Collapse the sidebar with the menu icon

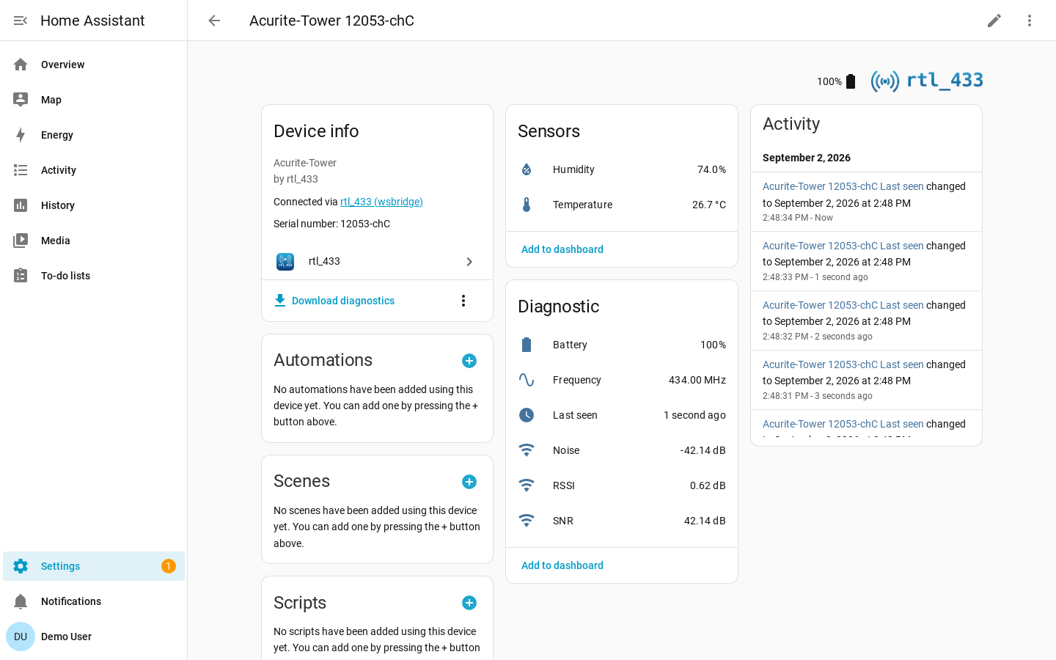(x=21, y=21)
